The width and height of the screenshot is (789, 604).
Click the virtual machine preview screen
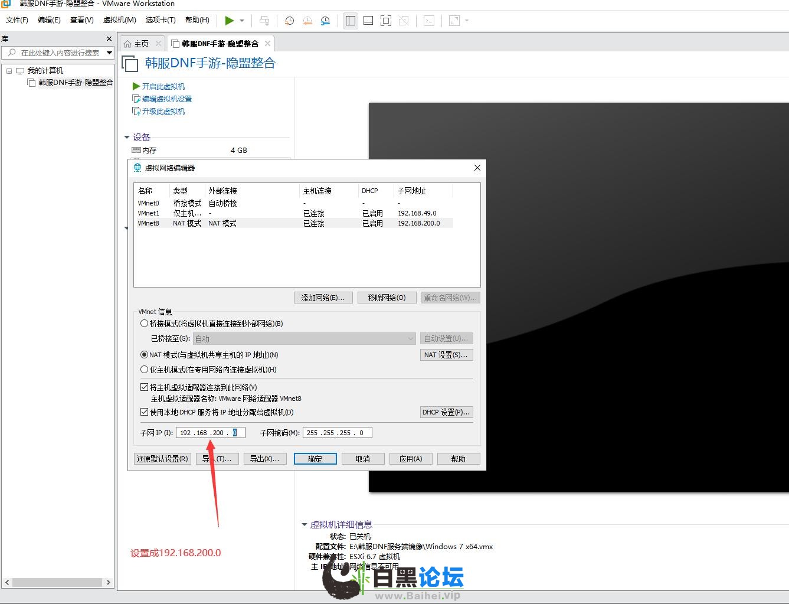(x=578, y=297)
